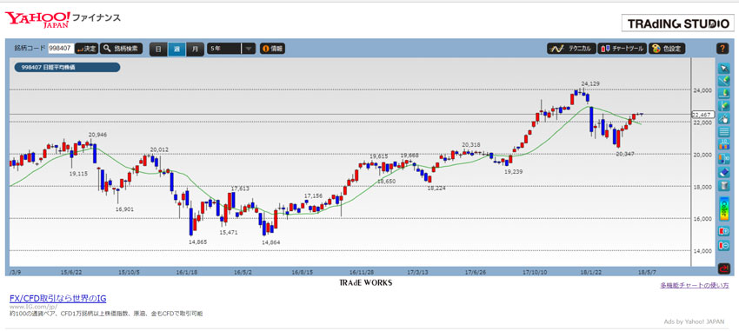
Task: Choose the horizontal line flag tool
Action: 723,93
